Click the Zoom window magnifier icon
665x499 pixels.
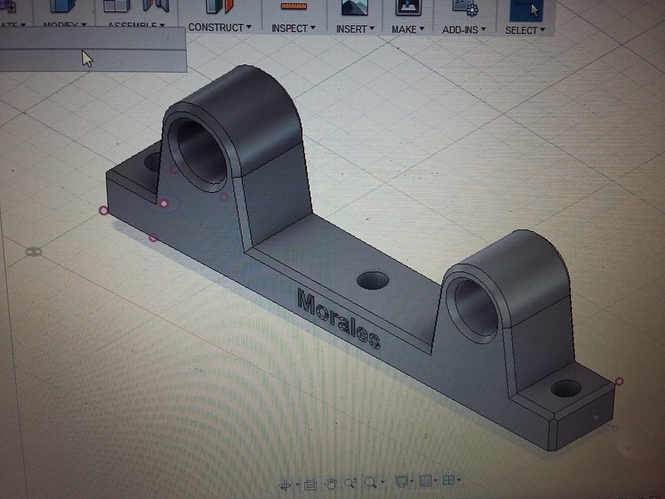[371, 482]
